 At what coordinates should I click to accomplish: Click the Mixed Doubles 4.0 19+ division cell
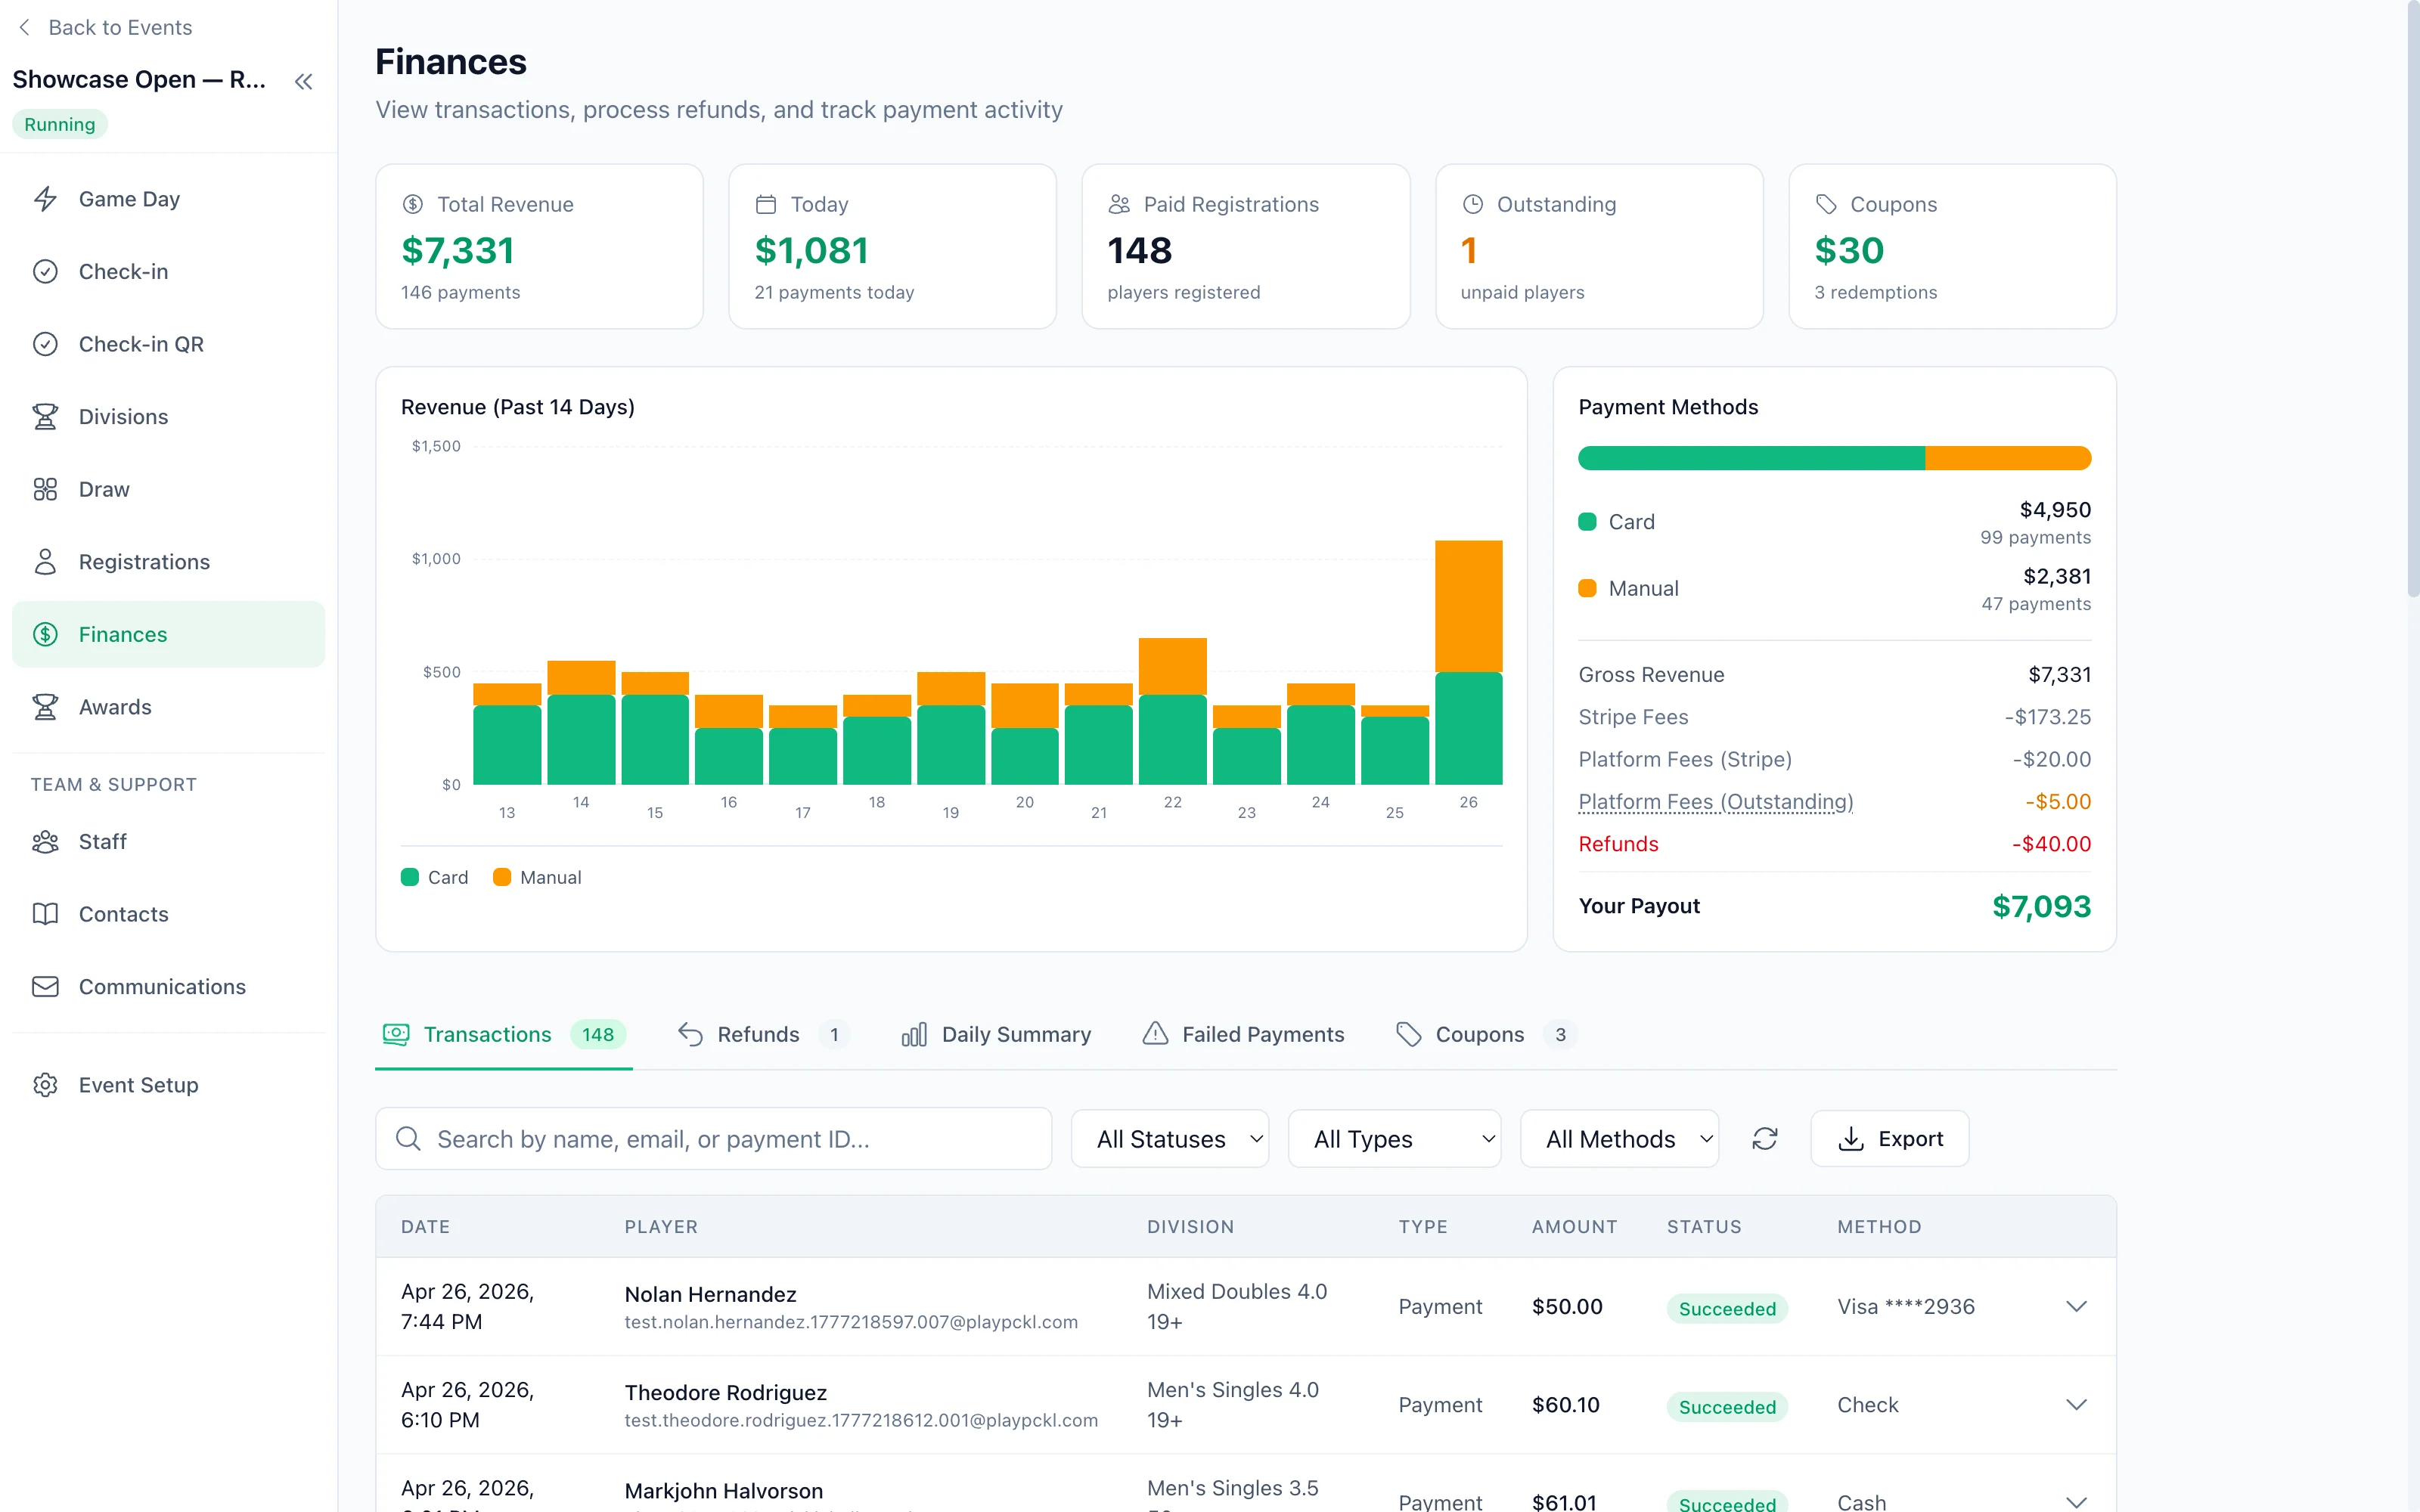click(x=1237, y=1307)
